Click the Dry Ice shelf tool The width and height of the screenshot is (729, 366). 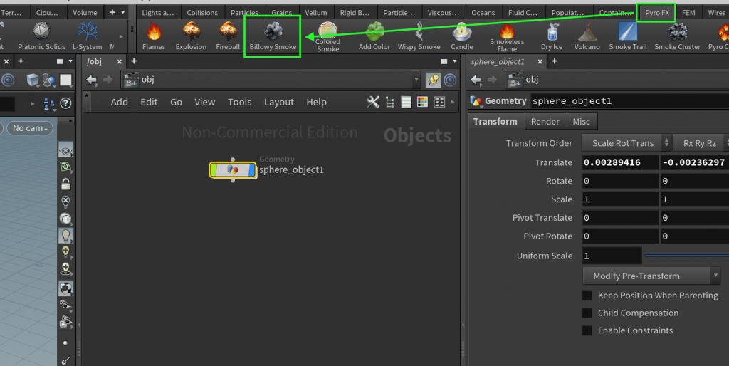tap(551, 36)
